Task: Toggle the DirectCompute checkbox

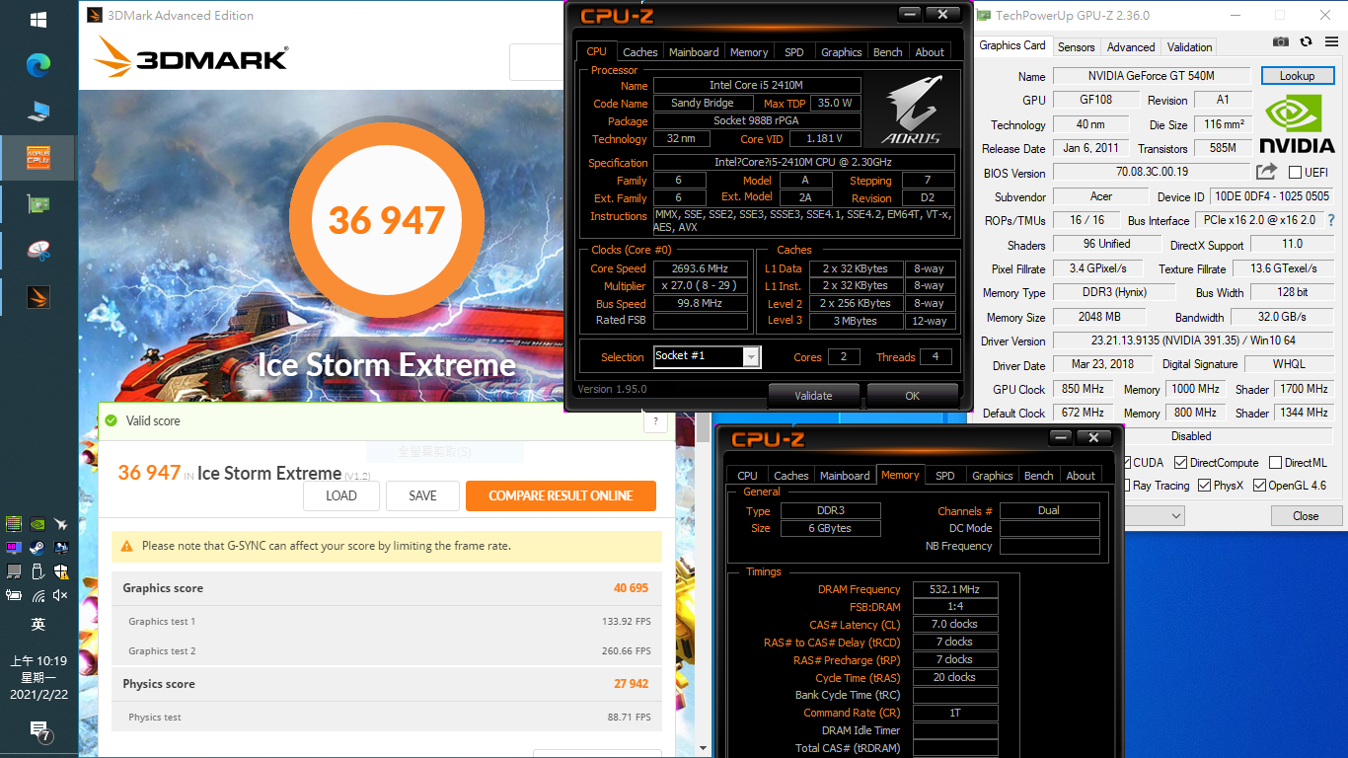Action: (1179, 462)
